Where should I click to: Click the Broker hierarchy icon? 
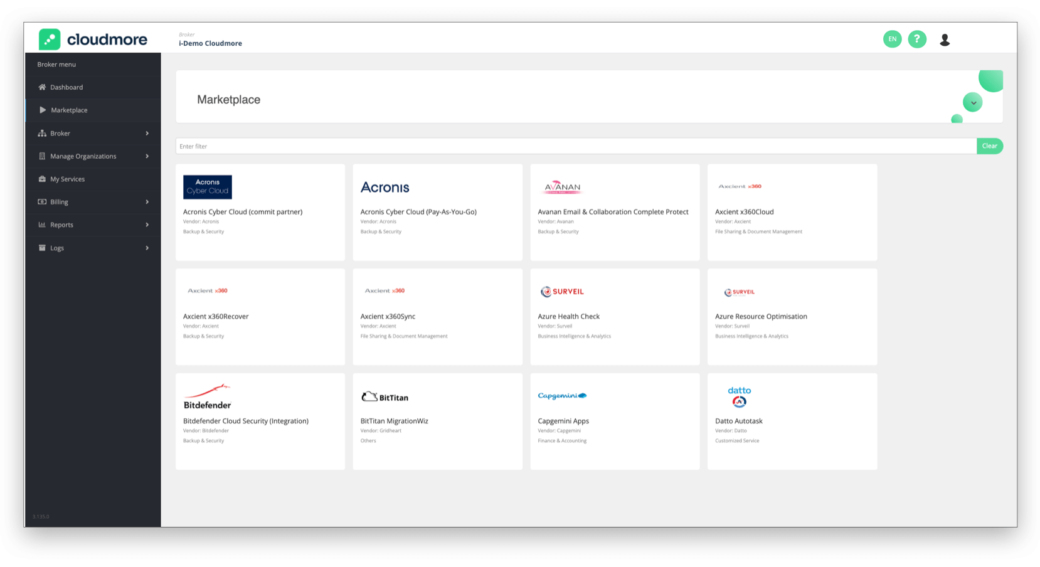click(42, 133)
